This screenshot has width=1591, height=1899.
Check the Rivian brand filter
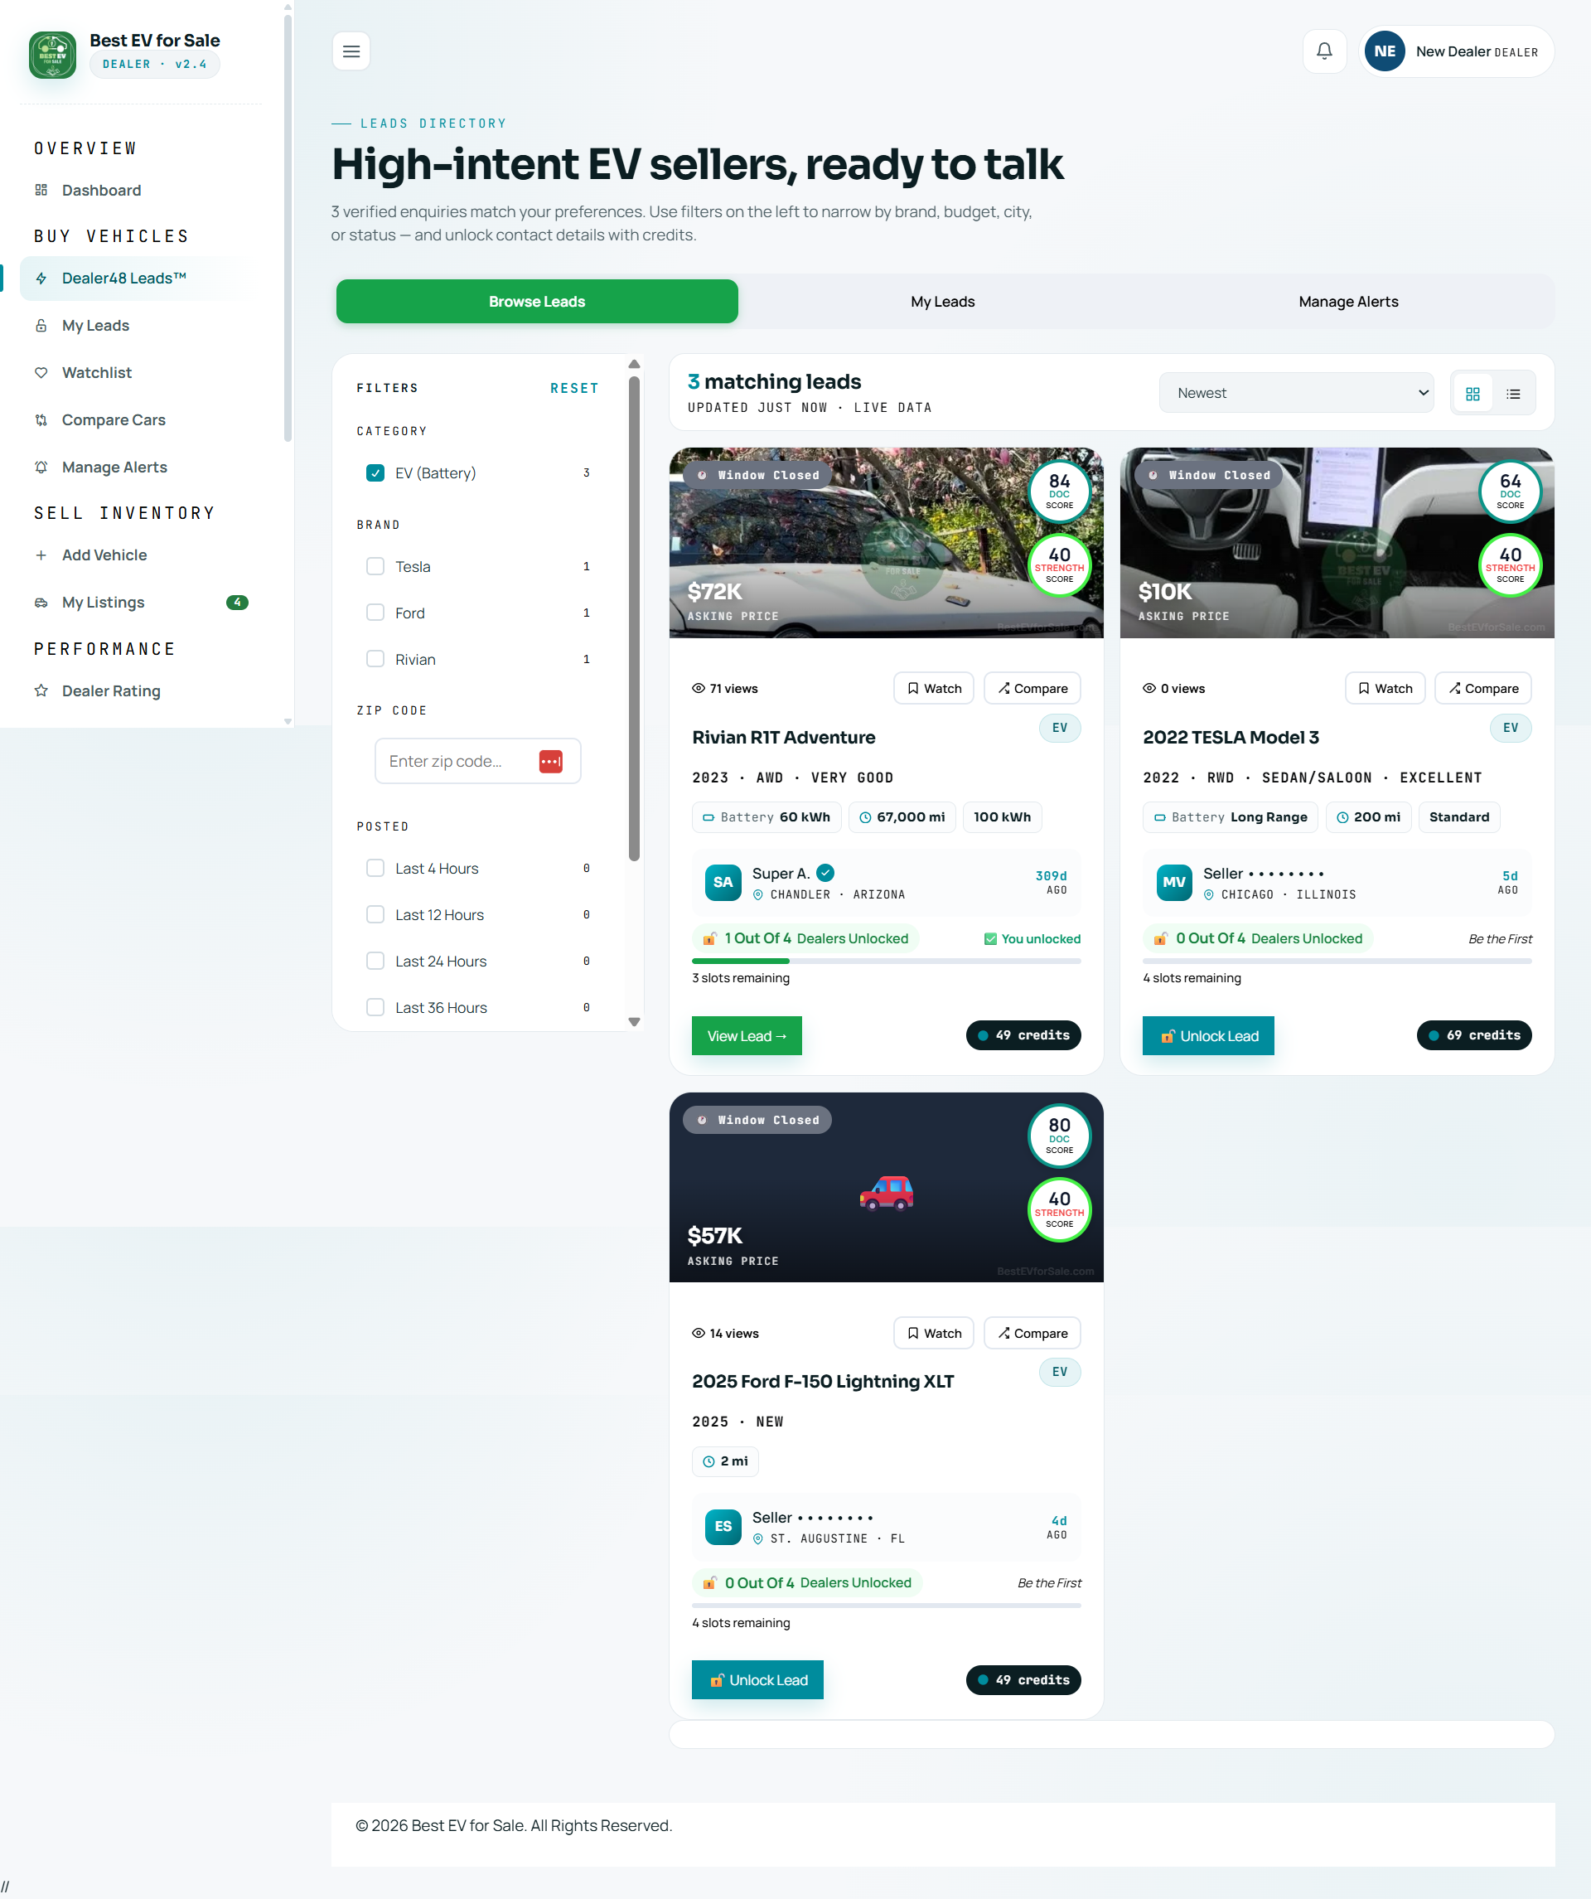tap(375, 659)
